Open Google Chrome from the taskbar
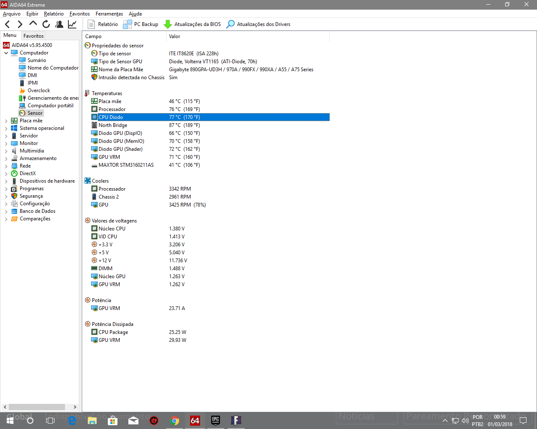Viewport: 537px width, 429px height. [x=175, y=421]
